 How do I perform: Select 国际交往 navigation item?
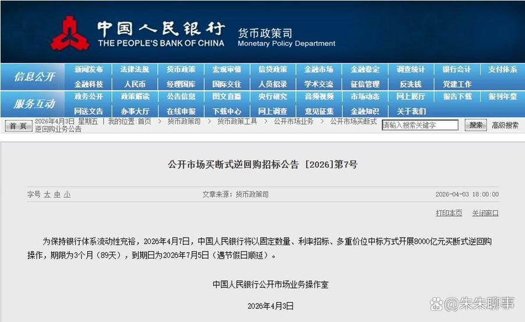tap(226, 84)
